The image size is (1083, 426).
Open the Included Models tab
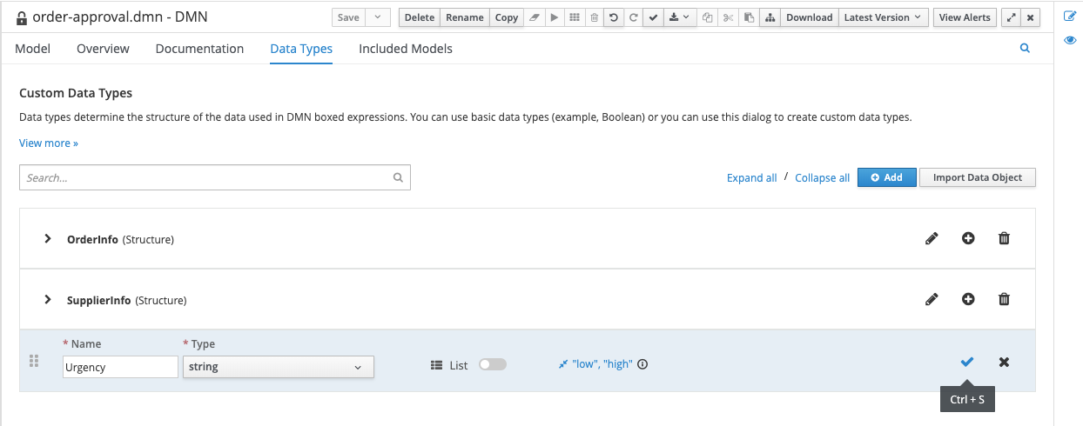coord(406,49)
